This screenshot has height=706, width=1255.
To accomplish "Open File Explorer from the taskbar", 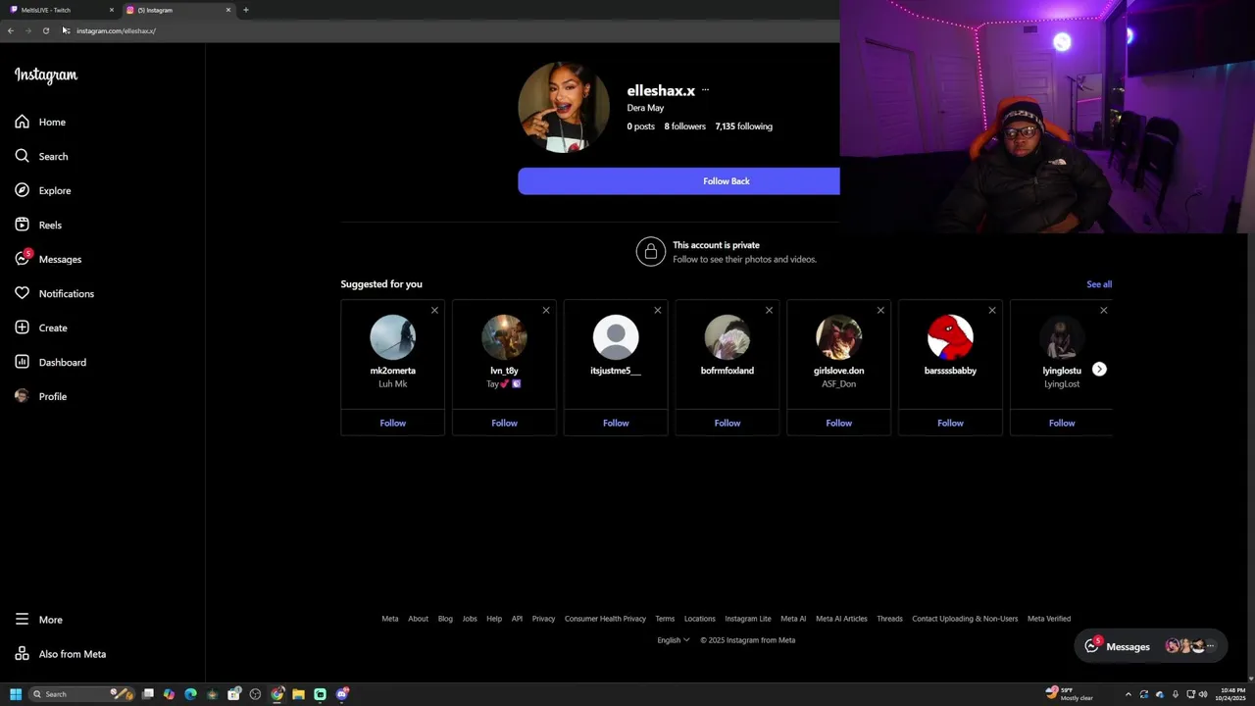I will 298,694.
